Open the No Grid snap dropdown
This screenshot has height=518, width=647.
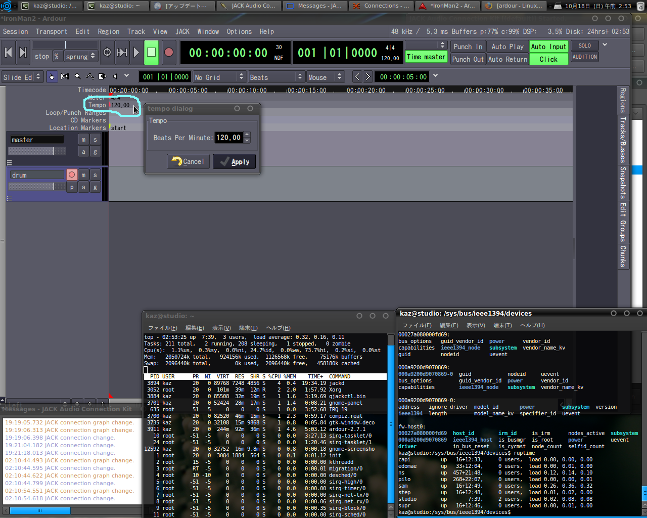pos(219,77)
